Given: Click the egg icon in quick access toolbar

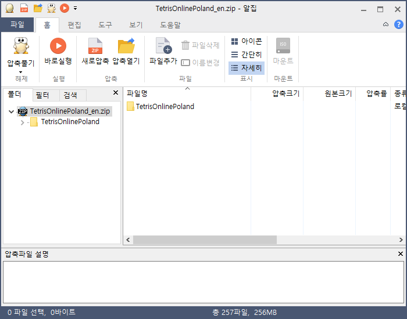Looking at the screenshot, I should click(x=10, y=8).
